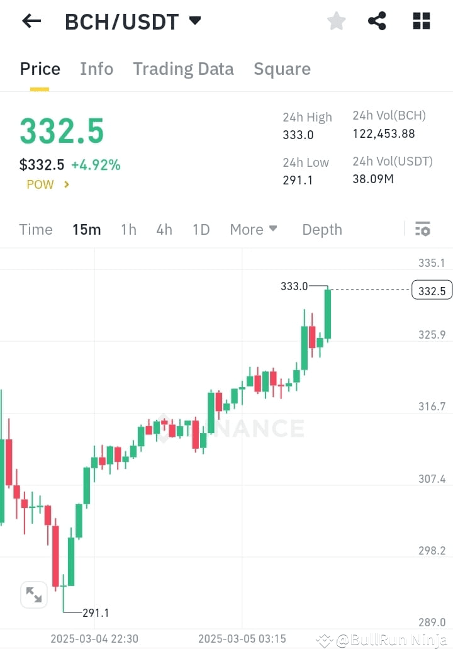Open the Square tab
The height and width of the screenshot is (654, 453).
click(x=282, y=69)
